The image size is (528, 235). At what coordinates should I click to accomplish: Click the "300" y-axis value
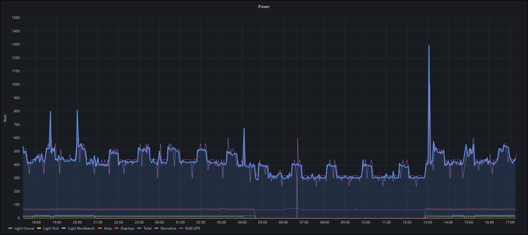tap(16, 178)
